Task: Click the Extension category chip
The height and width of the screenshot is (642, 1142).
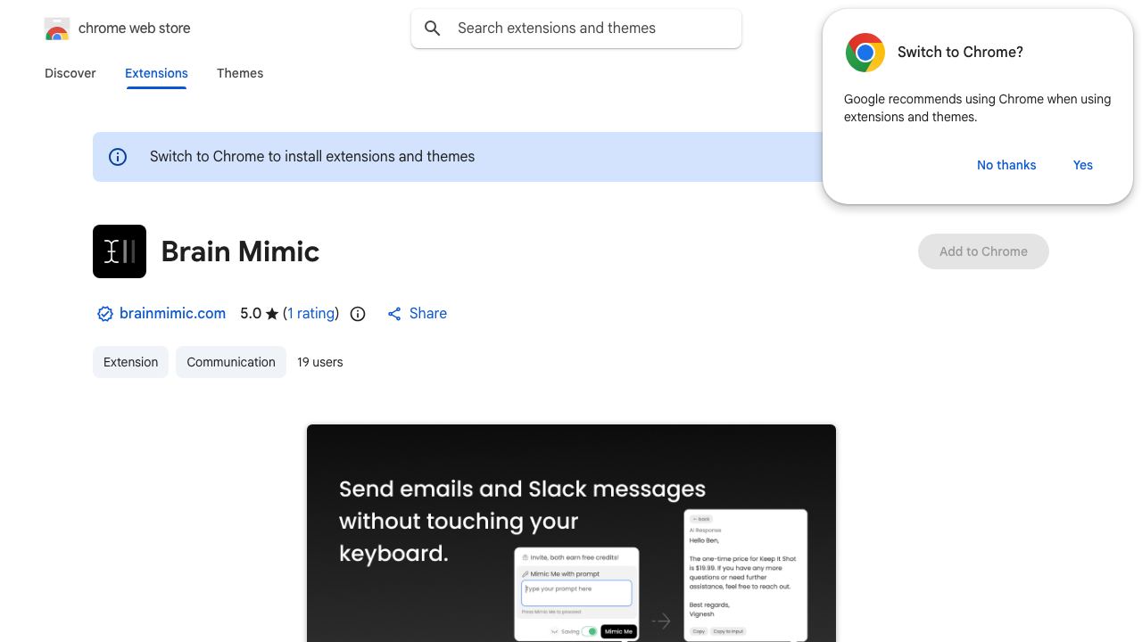Action: pos(130,362)
